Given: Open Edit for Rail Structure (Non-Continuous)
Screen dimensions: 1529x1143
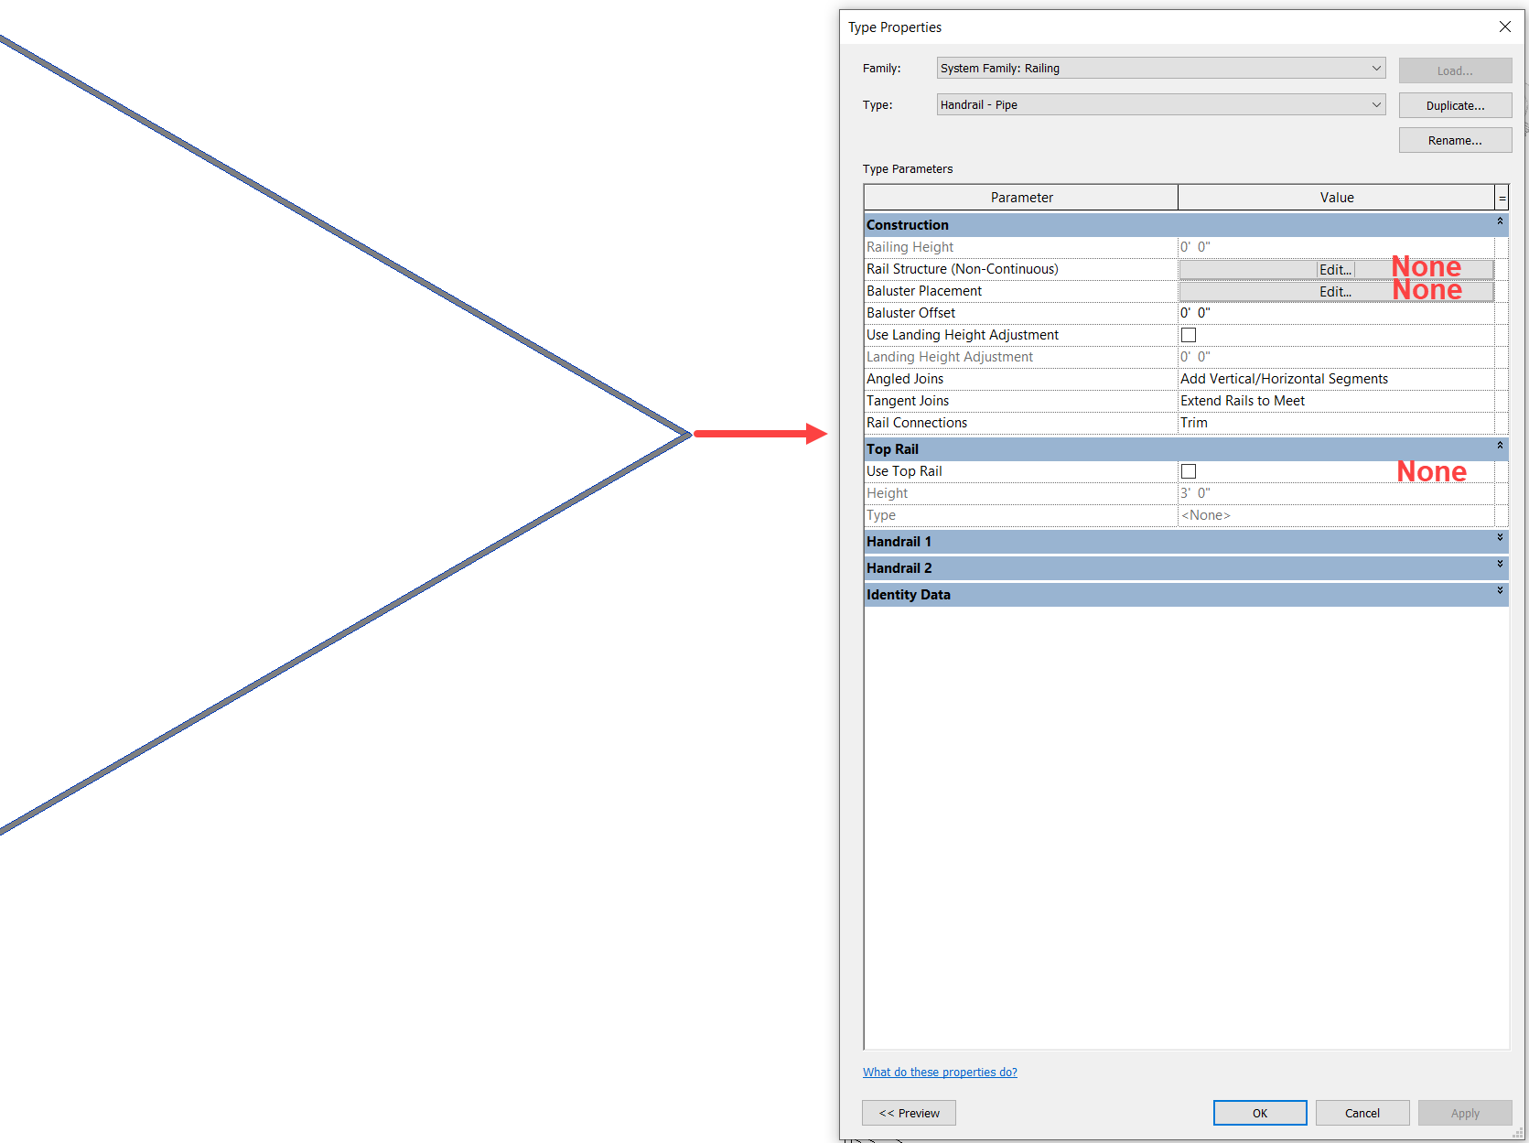Looking at the screenshot, I should (1335, 269).
